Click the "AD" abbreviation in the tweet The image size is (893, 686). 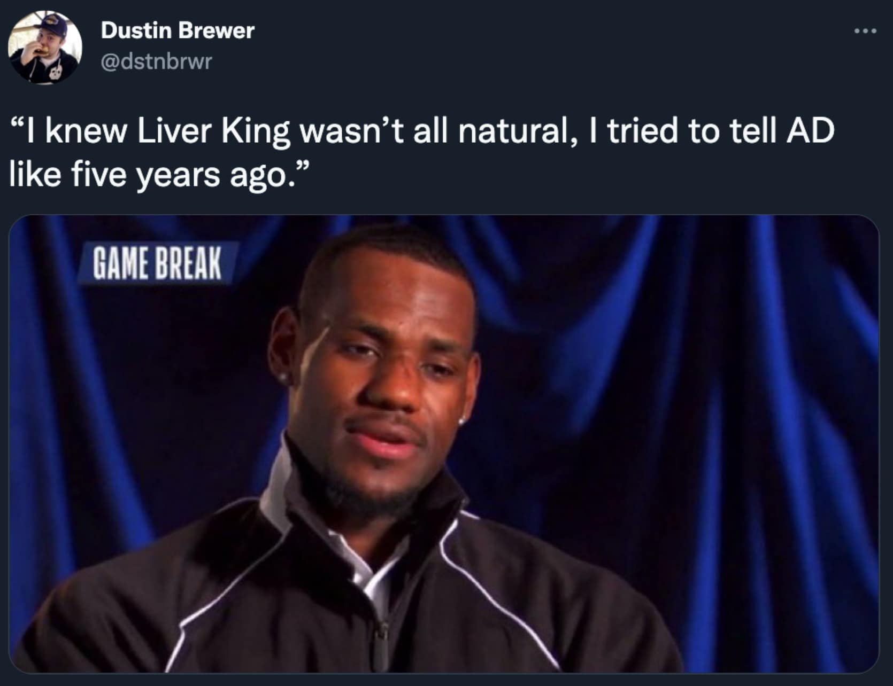pyautogui.click(x=810, y=131)
